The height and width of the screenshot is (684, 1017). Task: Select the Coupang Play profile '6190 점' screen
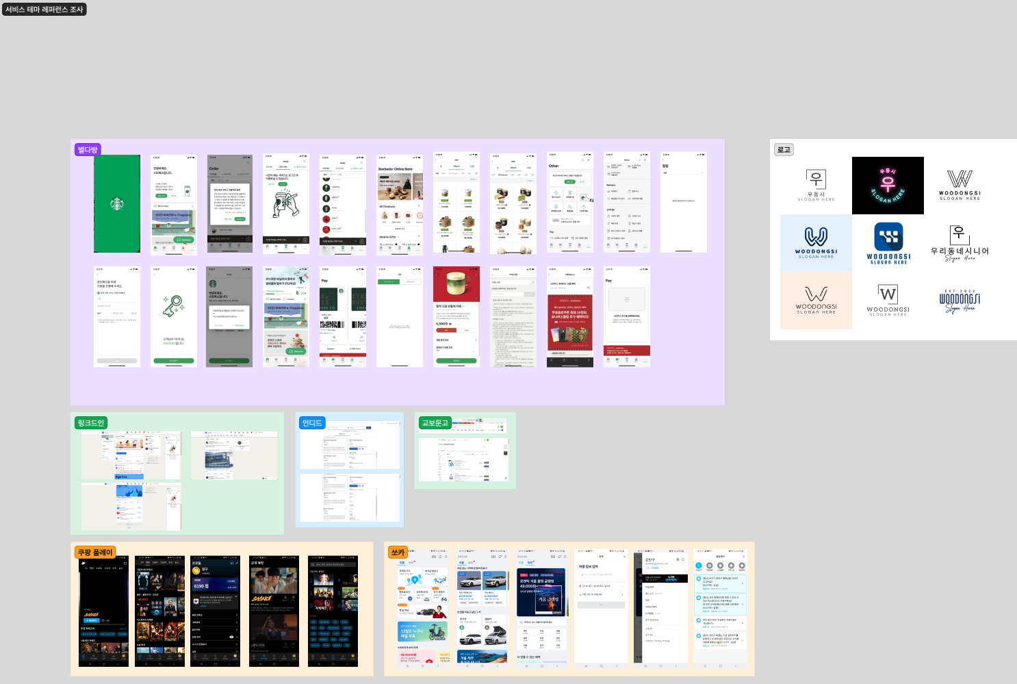pyautogui.click(x=216, y=611)
